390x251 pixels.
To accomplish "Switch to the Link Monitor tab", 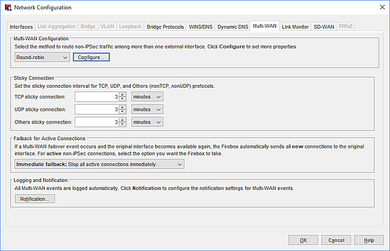I will coord(295,26).
